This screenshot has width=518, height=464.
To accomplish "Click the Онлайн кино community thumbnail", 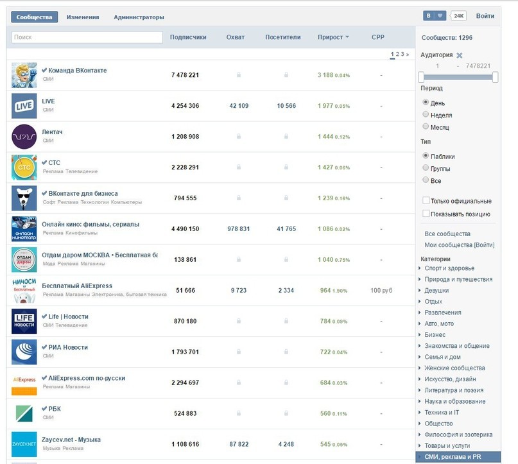I will (24, 229).
